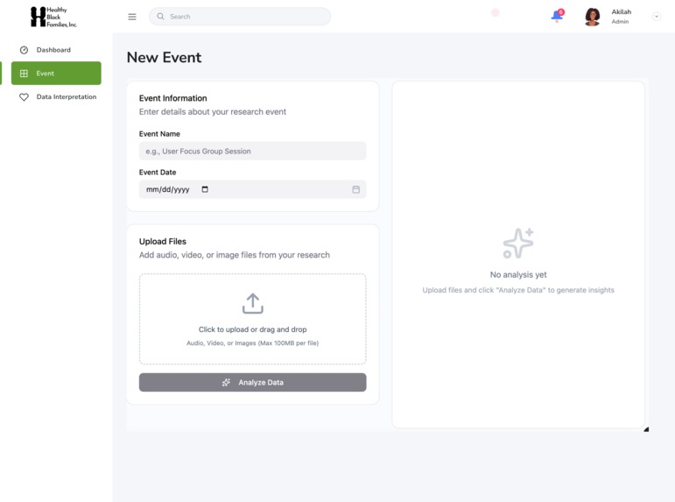Open the native date picker icon

[x=205, y=189]
